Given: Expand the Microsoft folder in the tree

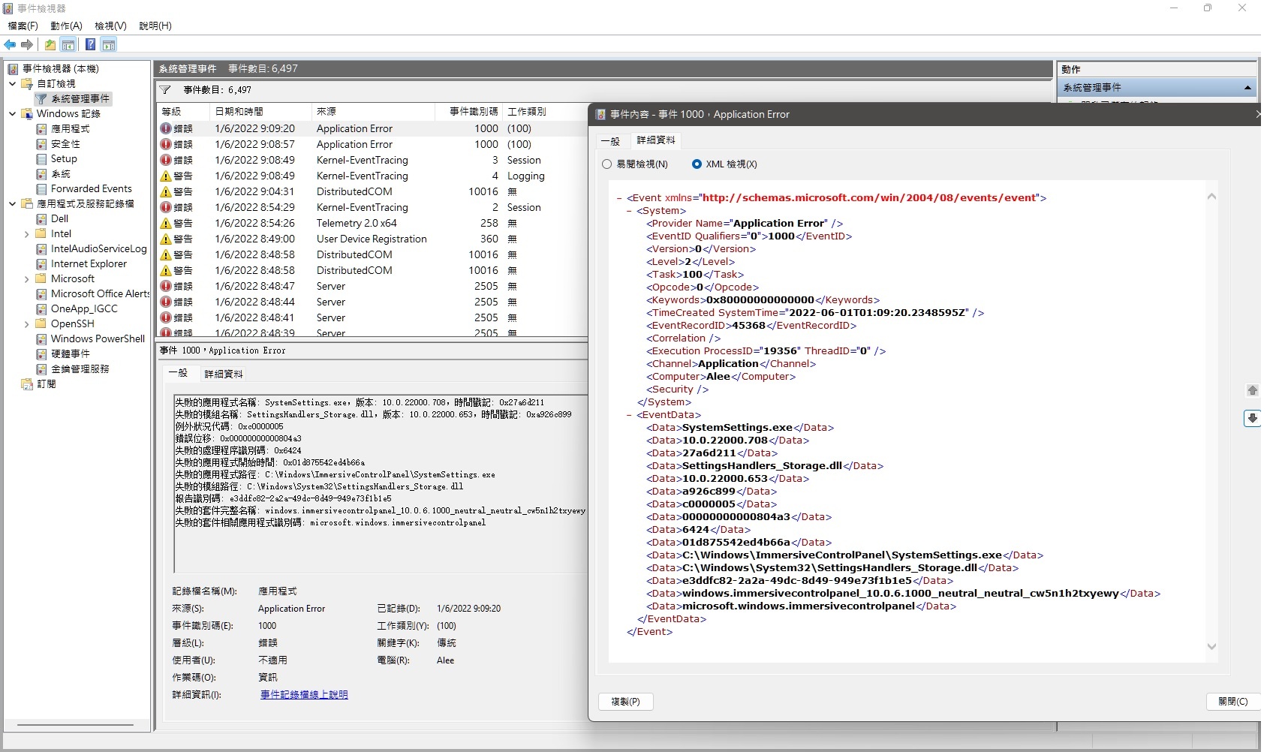Looking at the screenshot, I should pyautogui.click(x=27, y=279).
